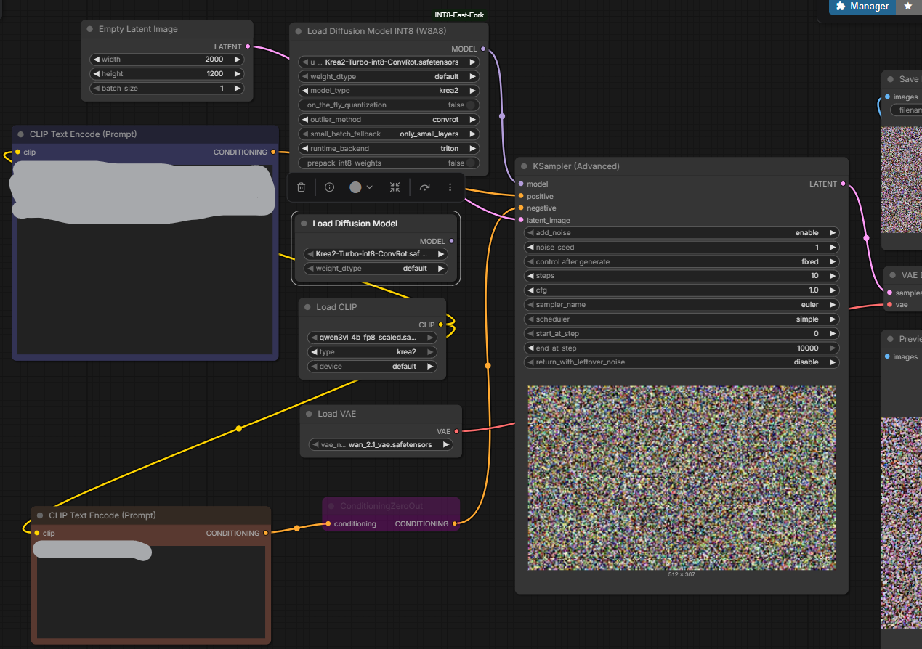This screenshot has height=649, width=922.
Task: Click the collapse node icon in toolbar
Action: pos(395,187)
